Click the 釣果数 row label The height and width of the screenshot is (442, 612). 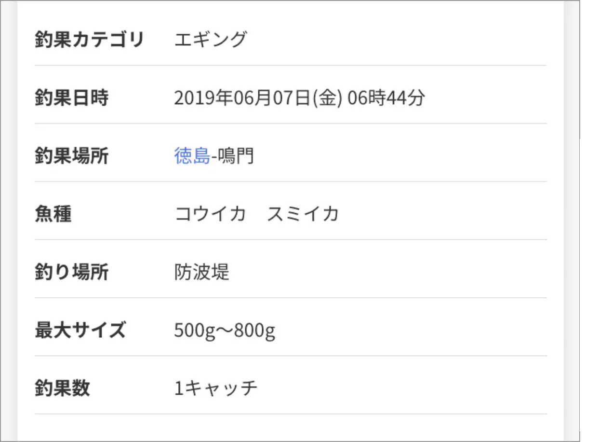click(x=62, y=388)
